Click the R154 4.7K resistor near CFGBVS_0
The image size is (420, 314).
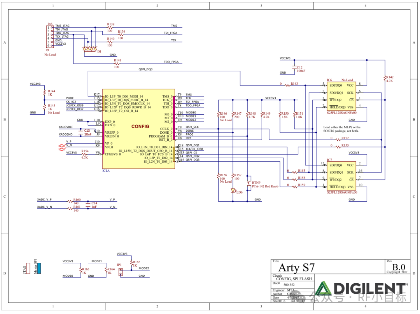[84, 154]
